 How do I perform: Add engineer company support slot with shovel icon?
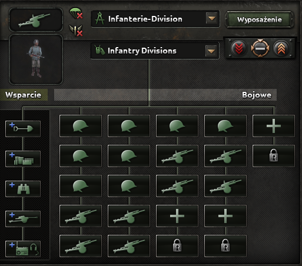[x=23, y=129]
